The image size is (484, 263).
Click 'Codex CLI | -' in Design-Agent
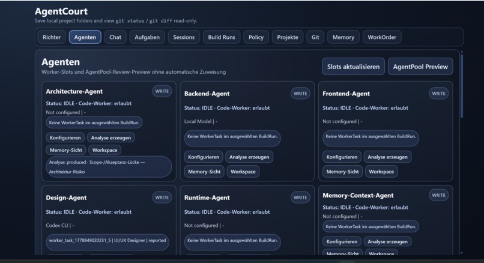click(60, 225)
